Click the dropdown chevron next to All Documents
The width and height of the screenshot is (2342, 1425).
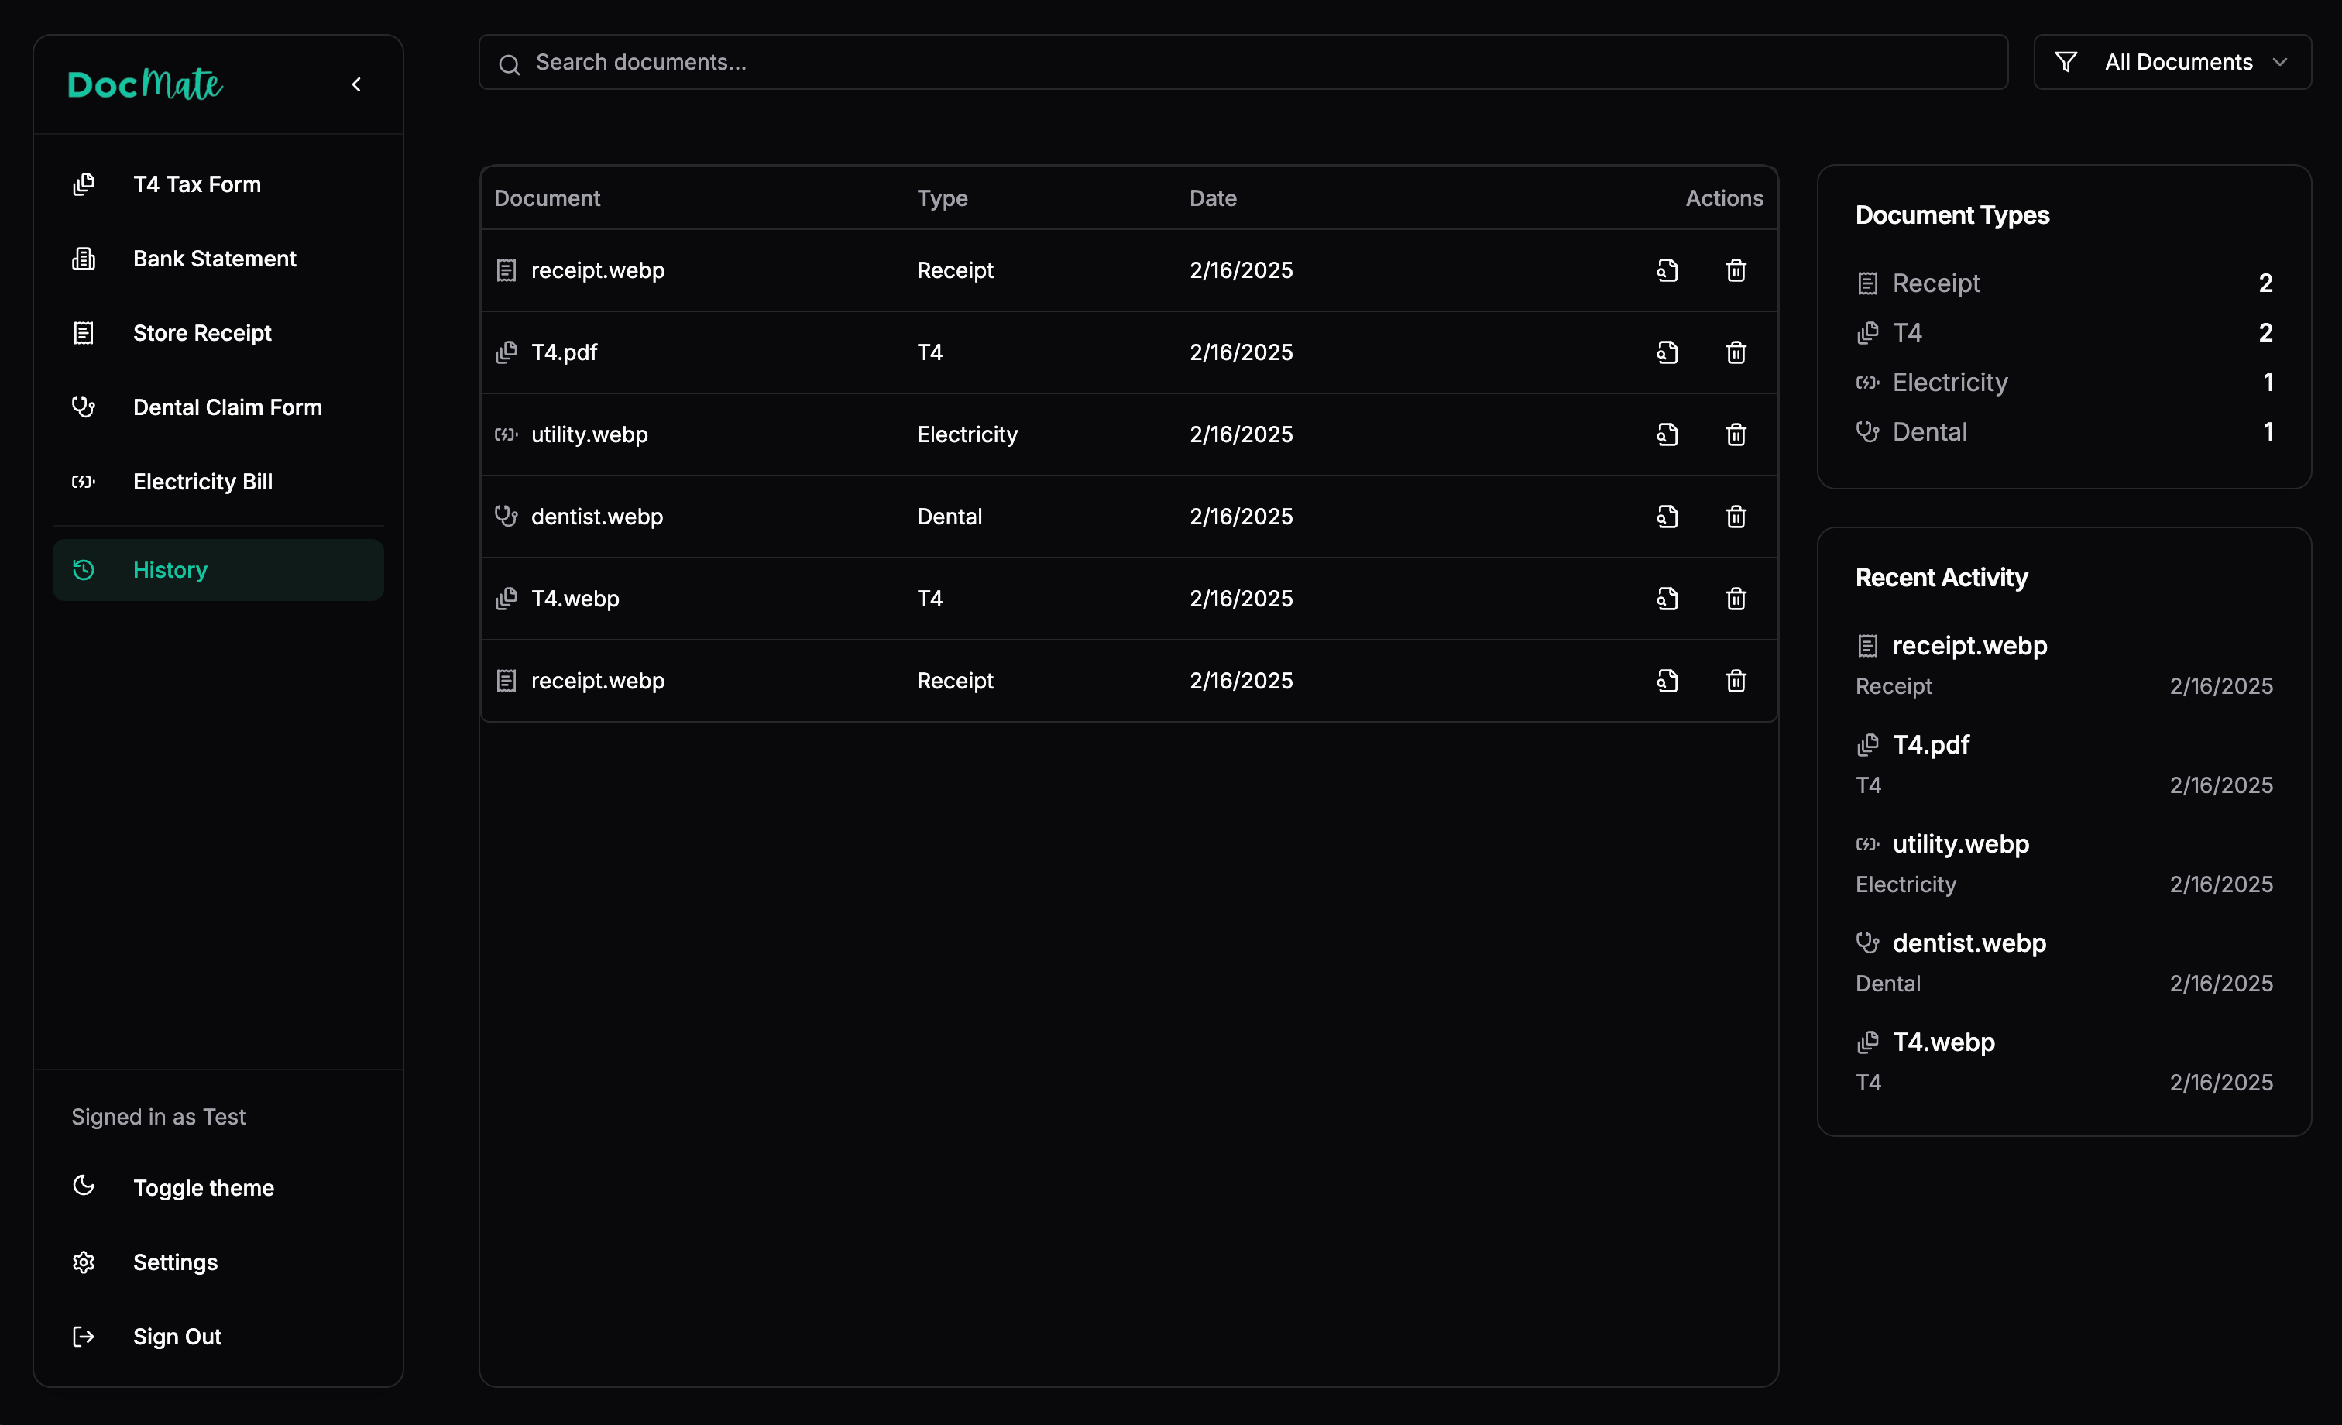coord(2279,63)
